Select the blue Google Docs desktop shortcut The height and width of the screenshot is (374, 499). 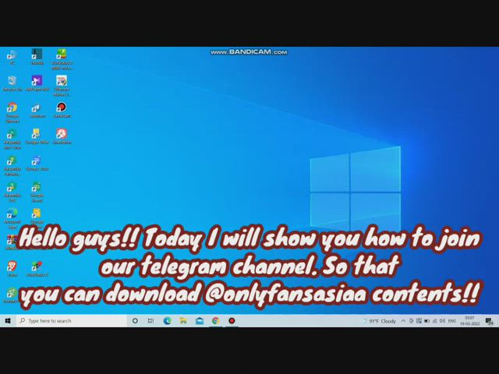coord(37,163)
